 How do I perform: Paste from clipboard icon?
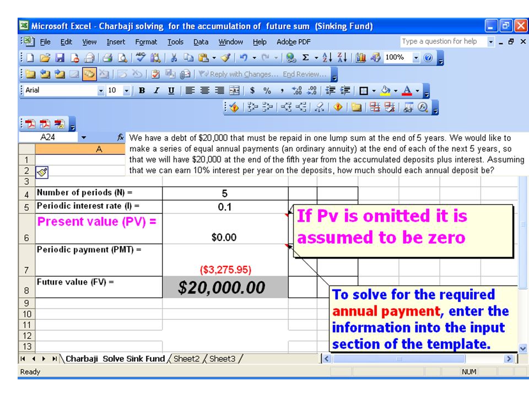click(203, 58)
